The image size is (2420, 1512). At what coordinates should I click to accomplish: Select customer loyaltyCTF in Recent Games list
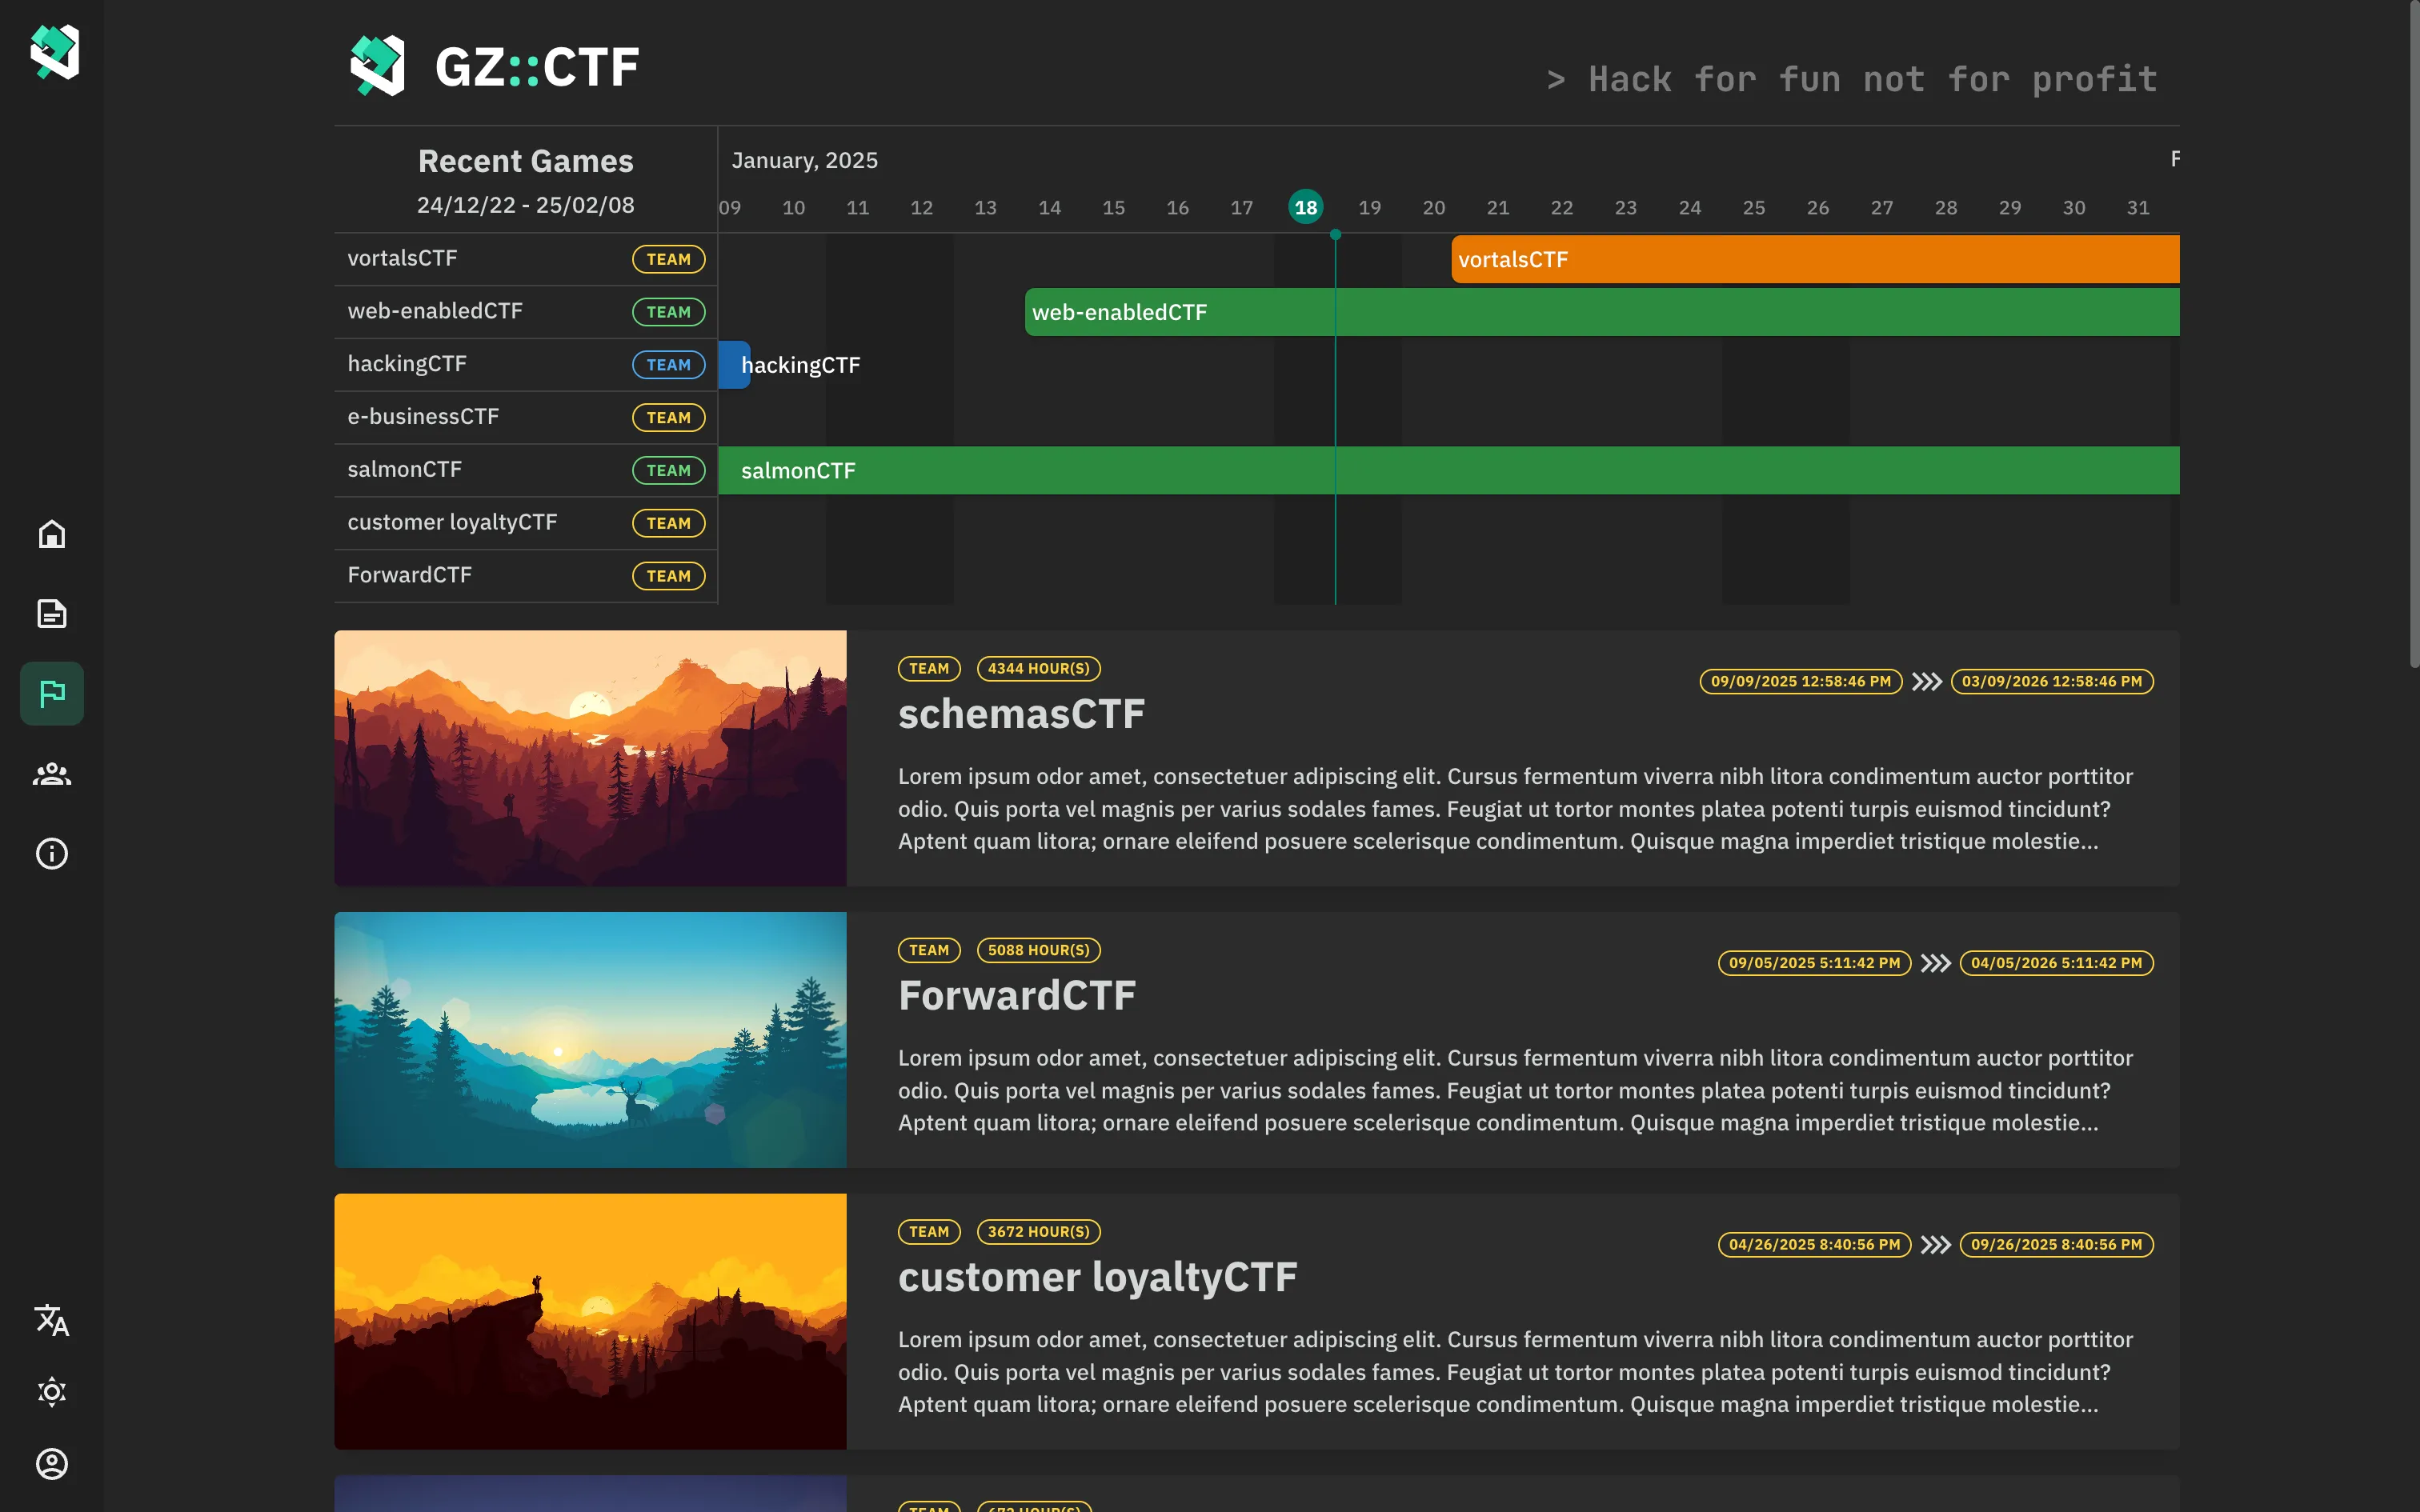pyautogui.click(x=452, y=522)
